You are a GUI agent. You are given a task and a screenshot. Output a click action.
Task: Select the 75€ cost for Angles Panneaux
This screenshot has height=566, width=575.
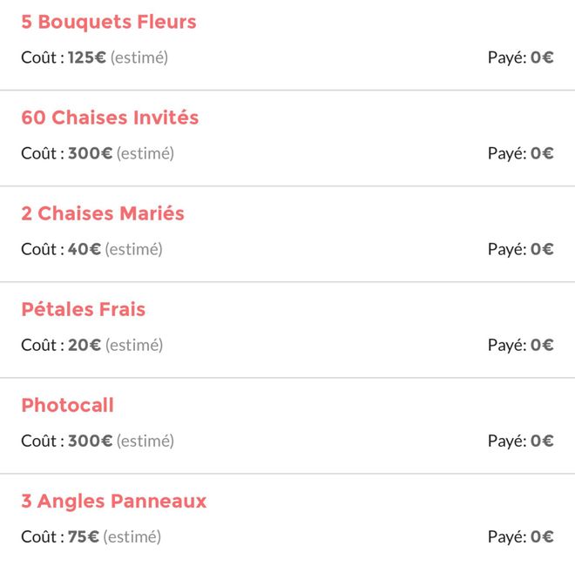coord(84,536)
